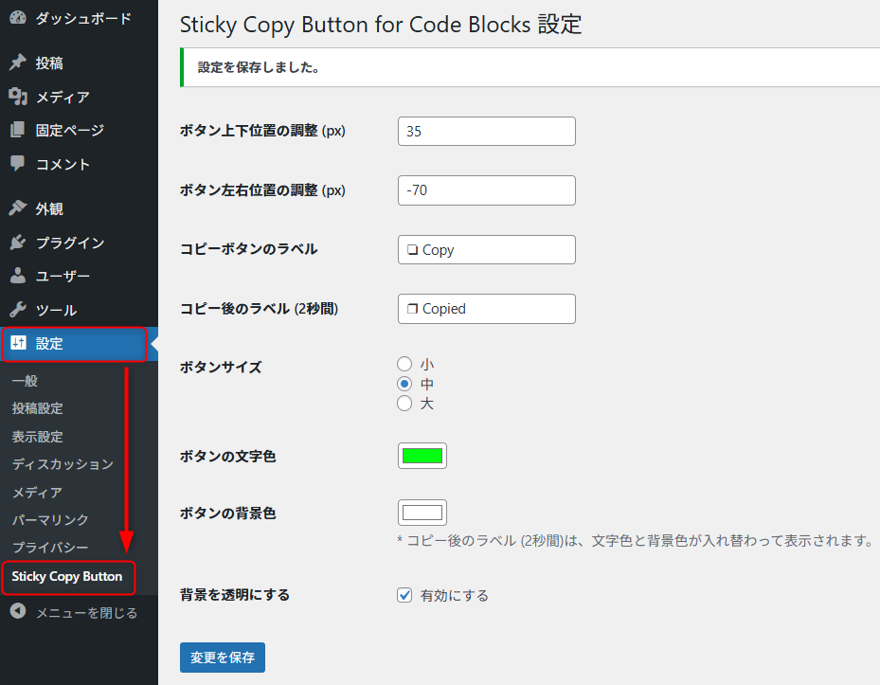Select the 大 button size radio

pos(404,404)
